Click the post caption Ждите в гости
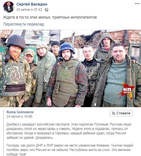Viewport: 141px width, 156px height. (x=50, y=17)
